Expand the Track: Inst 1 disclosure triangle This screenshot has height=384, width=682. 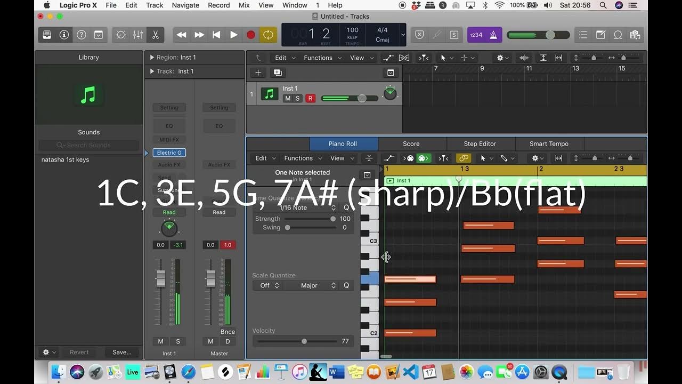pos(152,71)
